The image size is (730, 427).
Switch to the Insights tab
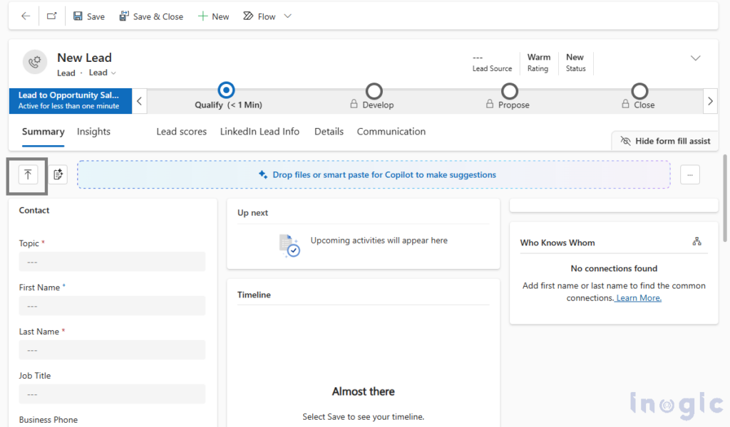coord(95,132)
